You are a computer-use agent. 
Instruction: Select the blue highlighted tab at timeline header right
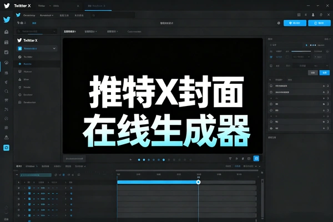(x=238, y=166)
